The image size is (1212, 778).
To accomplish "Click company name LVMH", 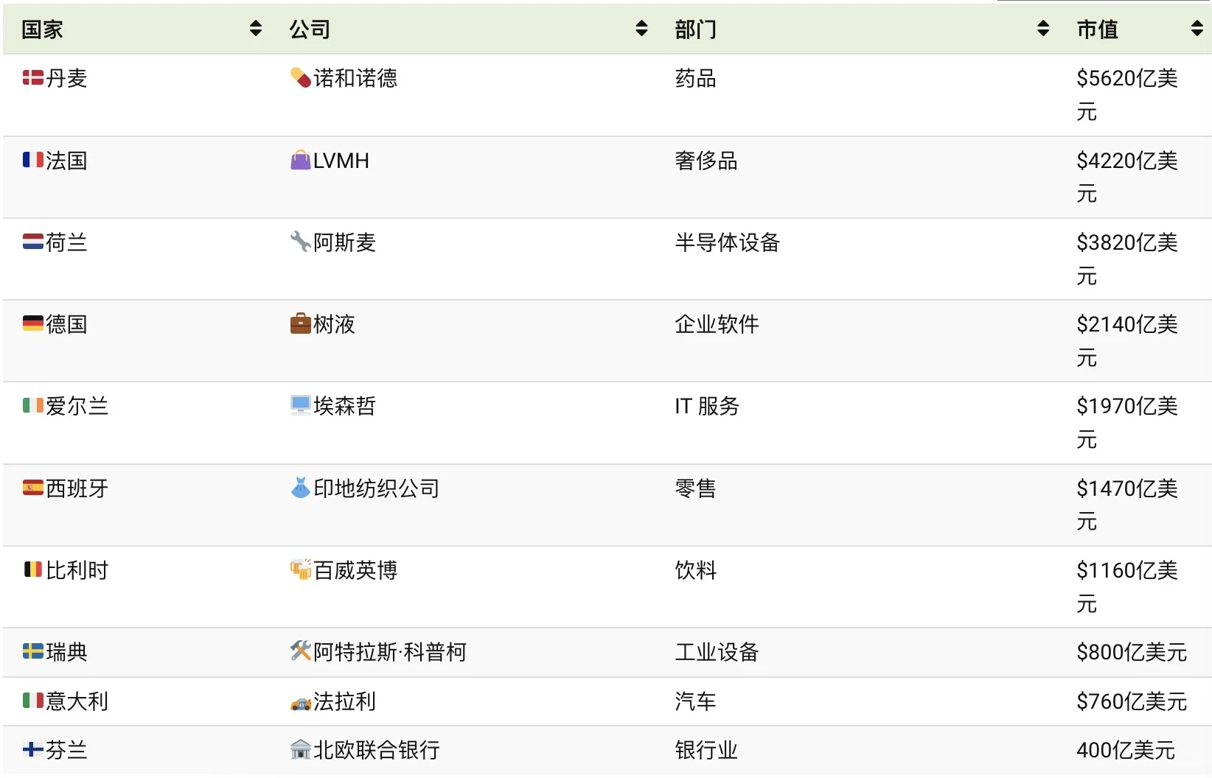I will (x=341, y=161).
